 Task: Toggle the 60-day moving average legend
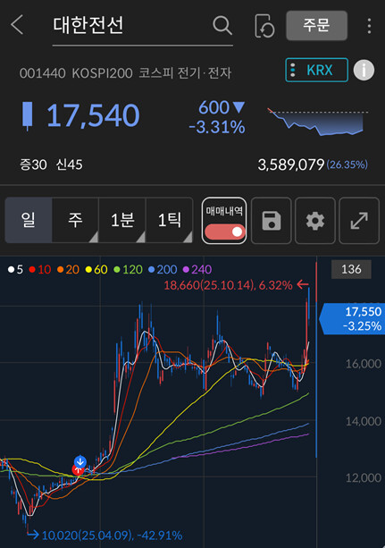click(96, 269)
